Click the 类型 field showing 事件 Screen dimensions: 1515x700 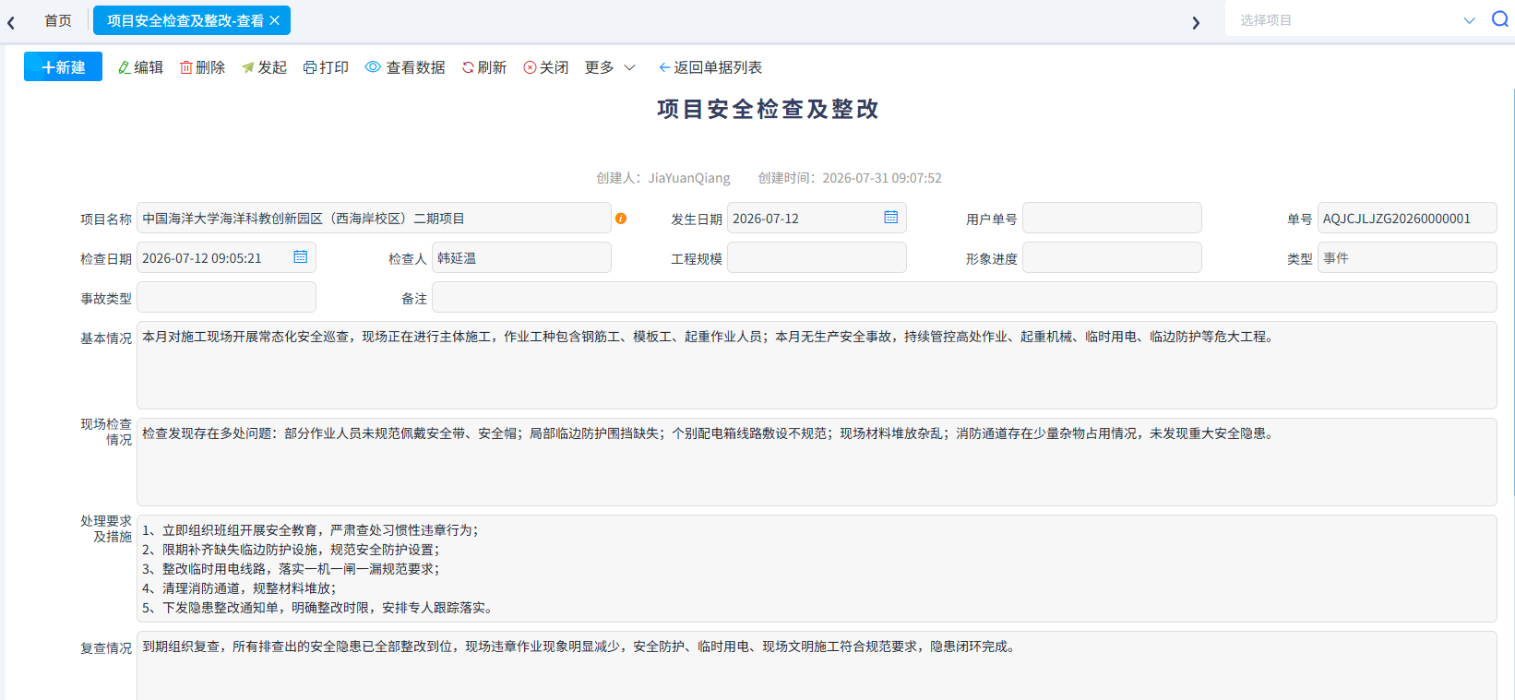tap(1407, 258)
